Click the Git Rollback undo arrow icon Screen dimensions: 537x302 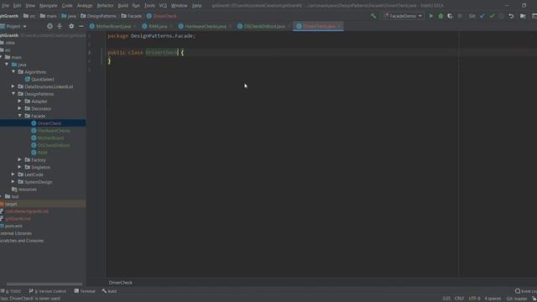(x=511, y=16)
